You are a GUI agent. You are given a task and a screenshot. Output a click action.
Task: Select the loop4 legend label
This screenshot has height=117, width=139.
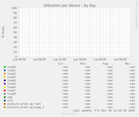11,80
